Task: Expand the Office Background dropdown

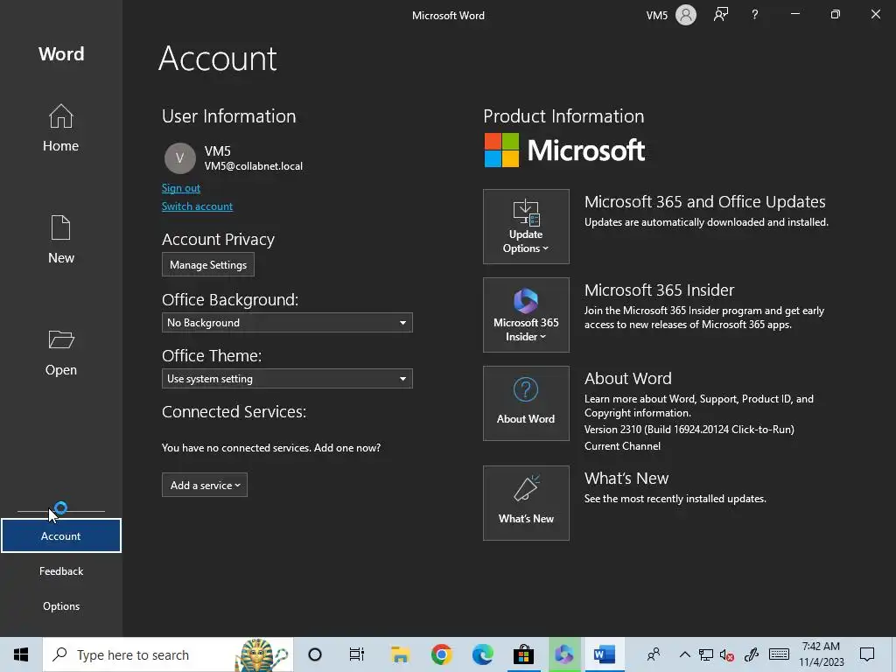Action: [287, 322]
